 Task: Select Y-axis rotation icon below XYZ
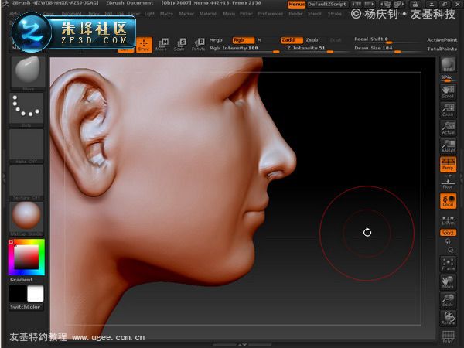(448, 241)
